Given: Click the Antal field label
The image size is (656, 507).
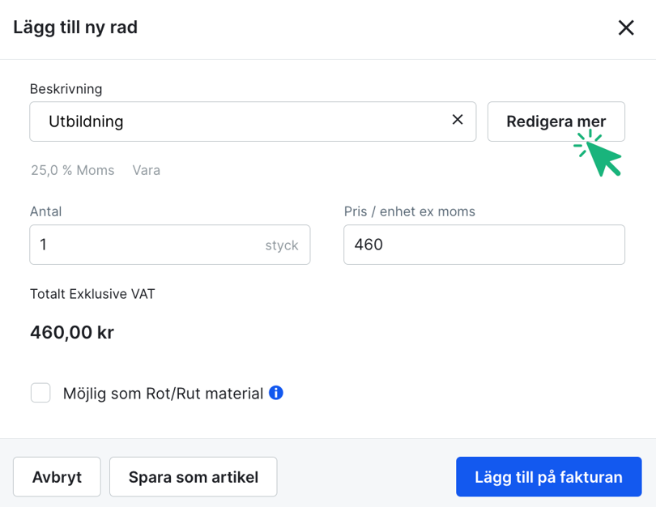Looking at the screenshot, I should (45, 211).
